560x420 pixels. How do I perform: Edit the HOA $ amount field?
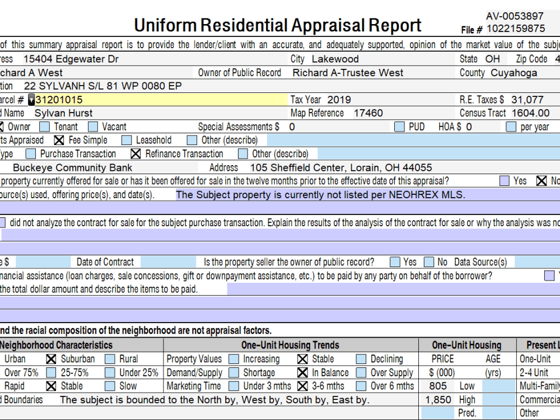(x=484, y=127)
